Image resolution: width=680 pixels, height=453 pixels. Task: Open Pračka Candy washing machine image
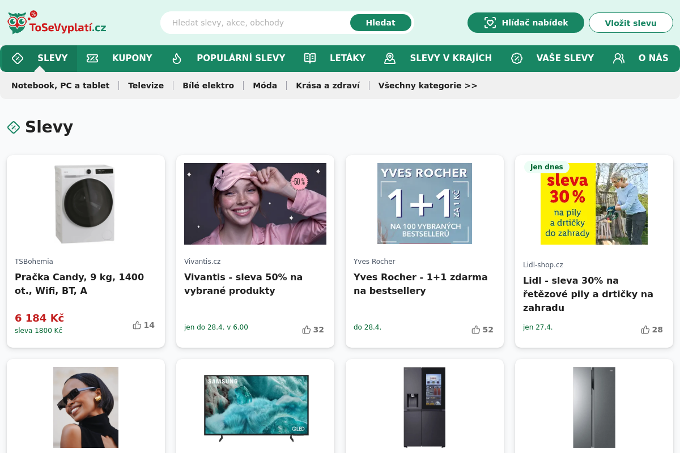tap(86, 204)
